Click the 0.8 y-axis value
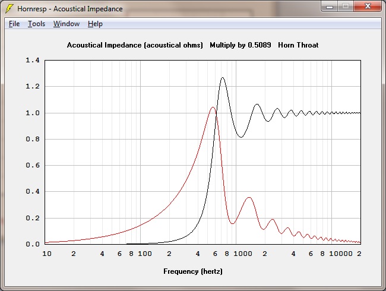Image resolution: width=386 pixels, height=291 pixels. pyautogui.click(x=33, y=139)
